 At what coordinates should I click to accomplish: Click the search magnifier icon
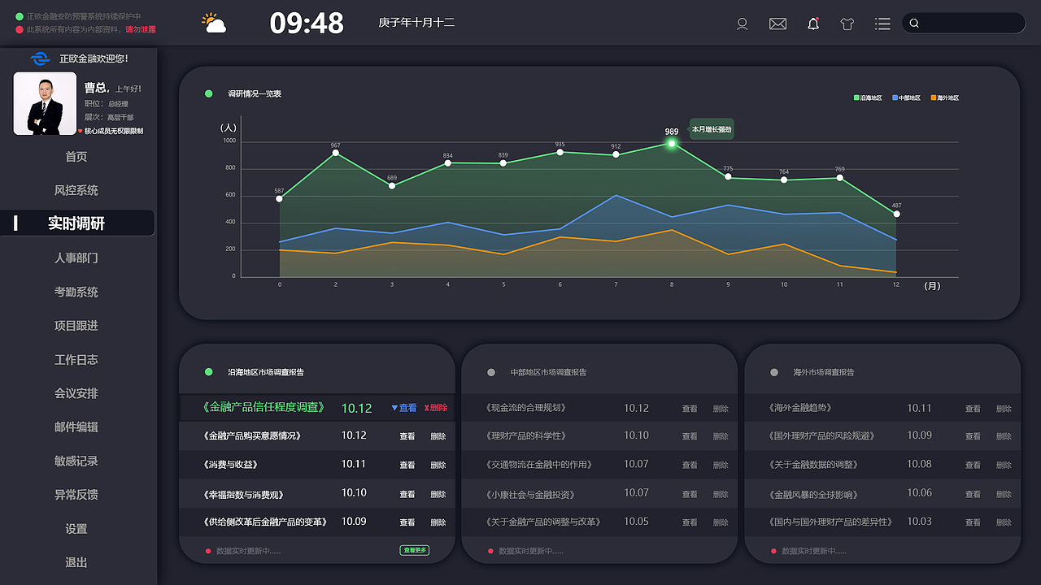point(914,24)
